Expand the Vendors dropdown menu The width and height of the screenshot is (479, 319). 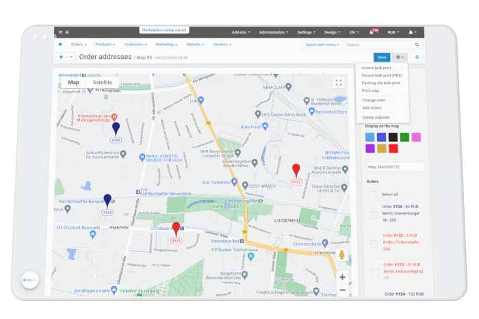pos(222,44)
